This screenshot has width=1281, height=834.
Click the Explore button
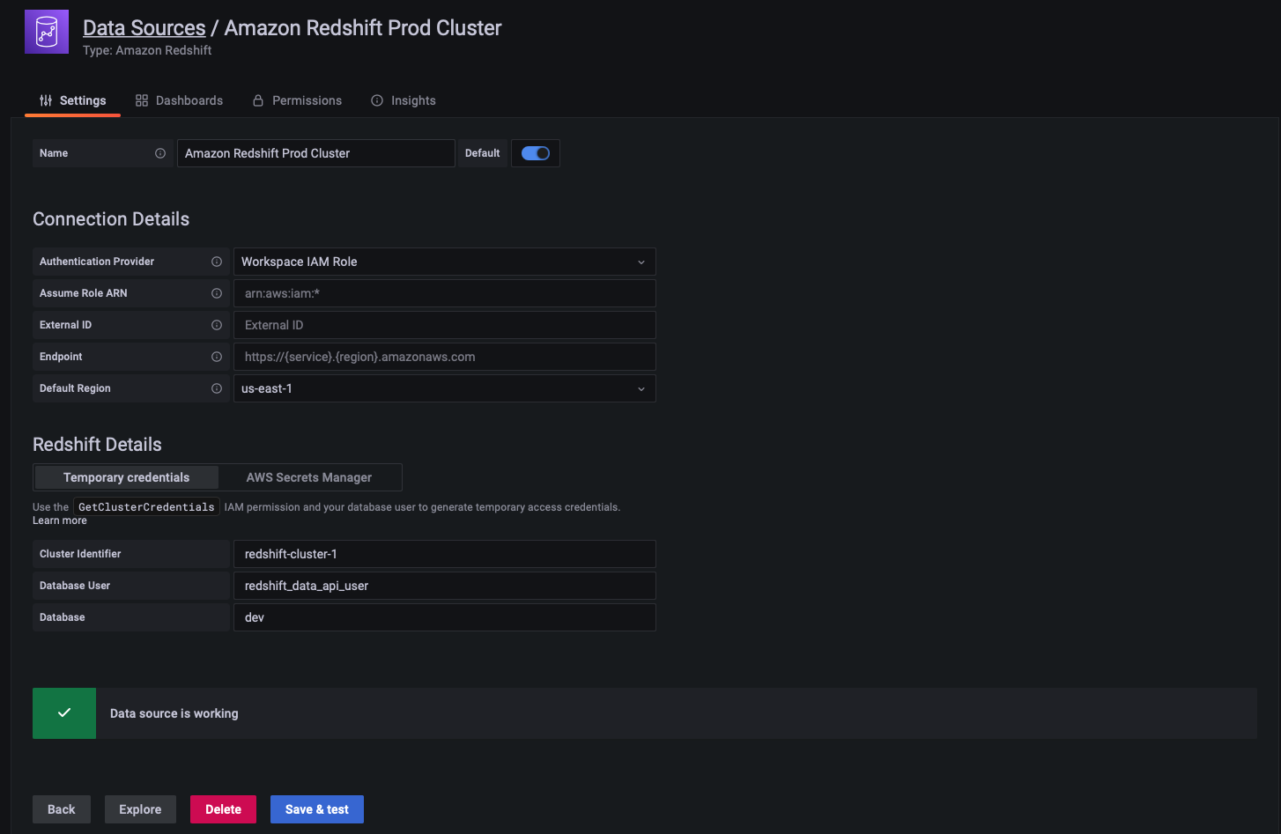click(x=140, y=809)
